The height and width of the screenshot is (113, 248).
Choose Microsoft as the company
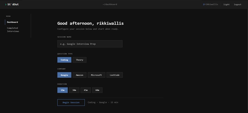[x=97, y=75]
